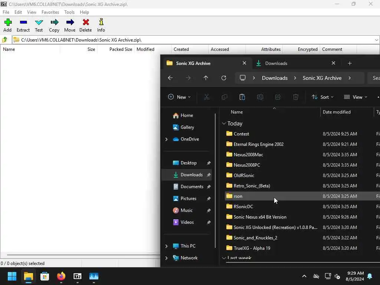This screenshot has width=380, height=285.
Task: Collapse the Today group in file list
Action: 224,124
